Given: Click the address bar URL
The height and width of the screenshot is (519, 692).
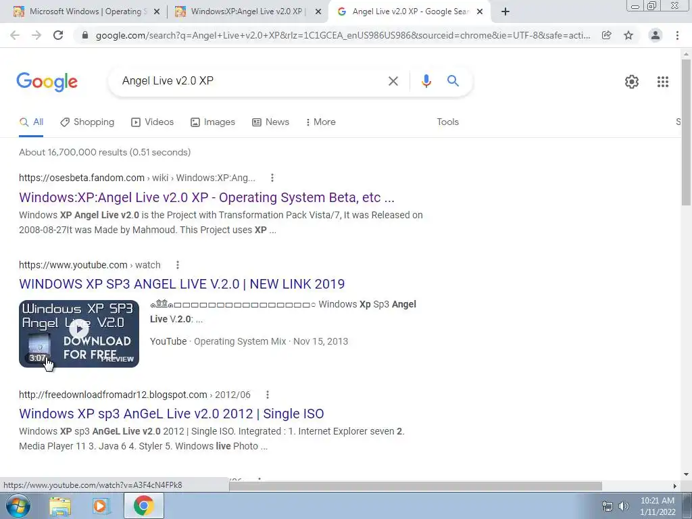Looking at the screenshot, I should pyautogui.click(x=343, y=35).
